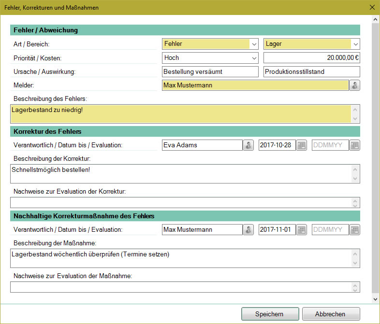
Task: Click the Lagerbestand zu niedrig description box
Action: tap(180, 114)
